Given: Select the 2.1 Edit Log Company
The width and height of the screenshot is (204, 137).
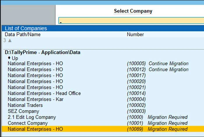Looking at the screenshot, I should 103,117.
